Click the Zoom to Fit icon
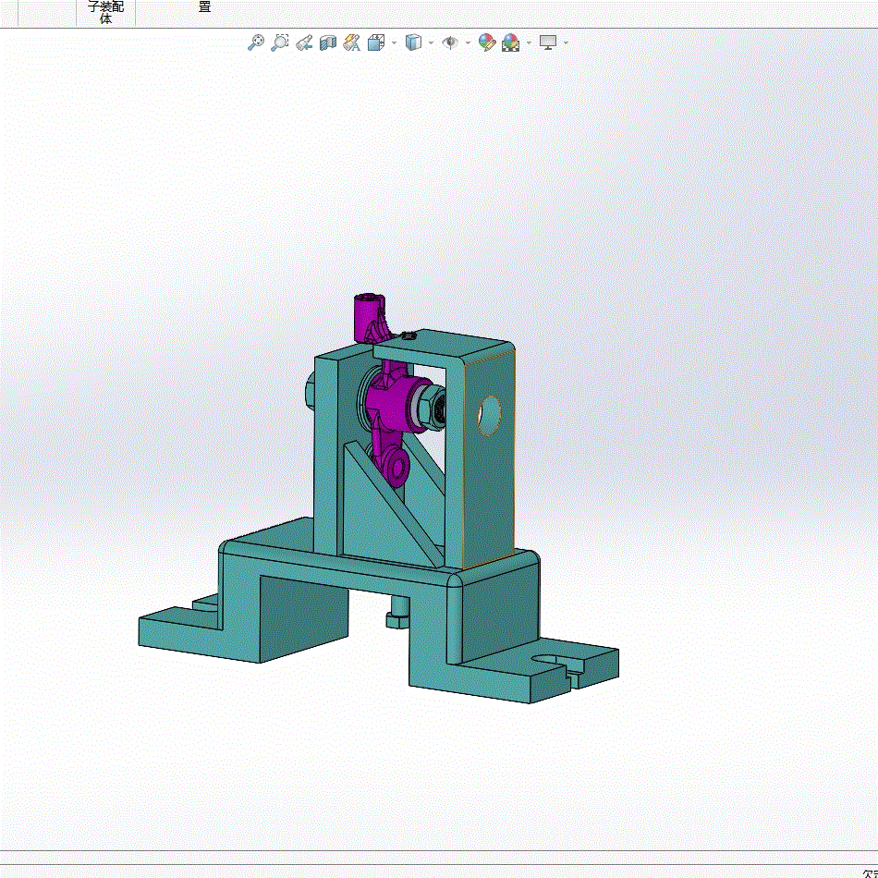 256,43
